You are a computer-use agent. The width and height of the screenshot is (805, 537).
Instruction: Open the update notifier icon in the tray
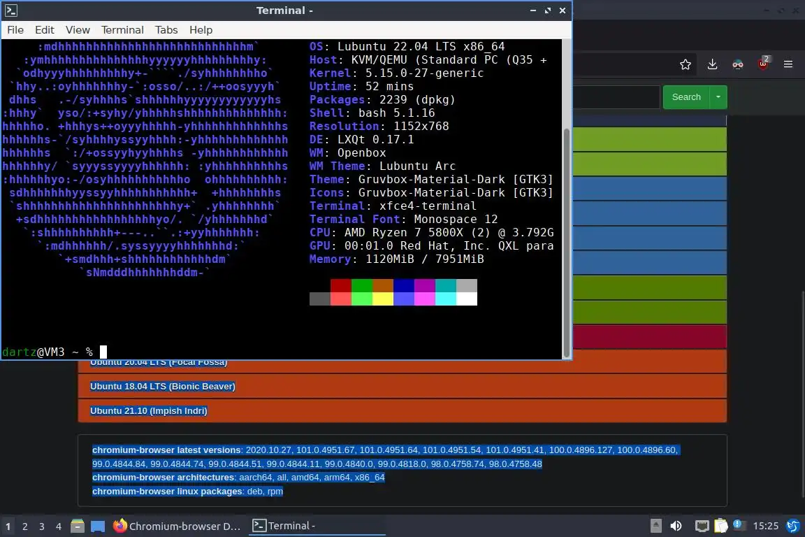click(x=738, y=524)
